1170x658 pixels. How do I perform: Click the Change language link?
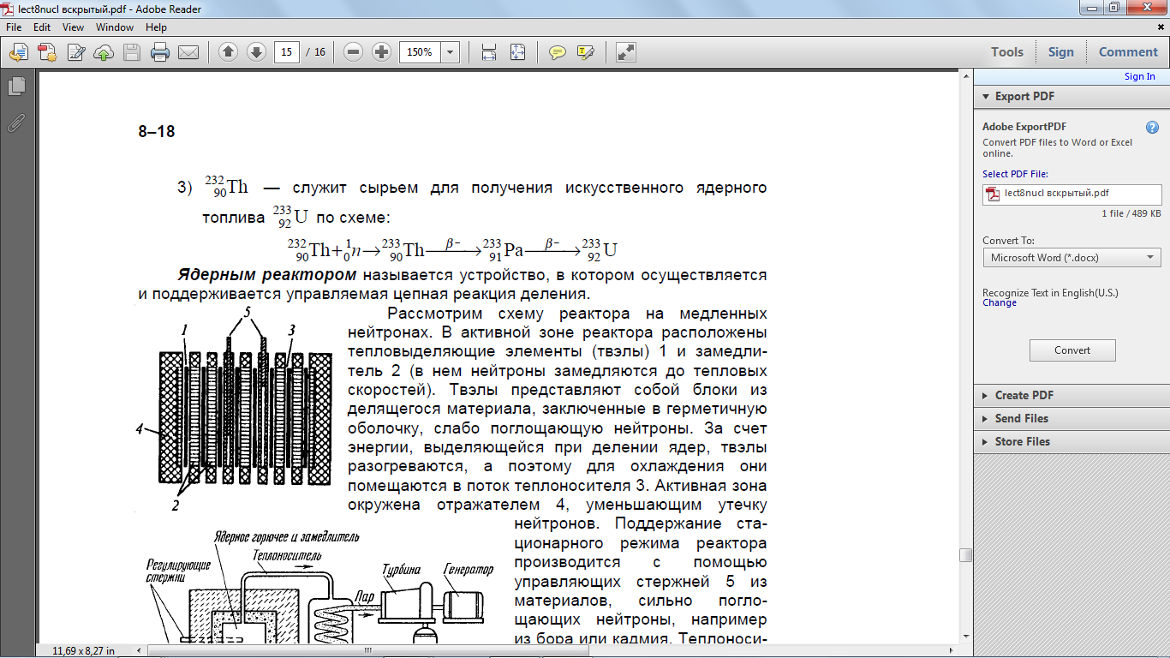pos(1000,302)
